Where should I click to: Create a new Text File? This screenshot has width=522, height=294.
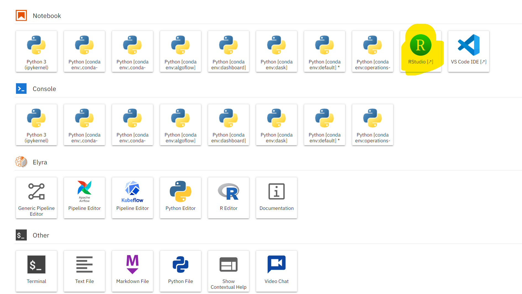pyautogui.click(x=84, y=271)
